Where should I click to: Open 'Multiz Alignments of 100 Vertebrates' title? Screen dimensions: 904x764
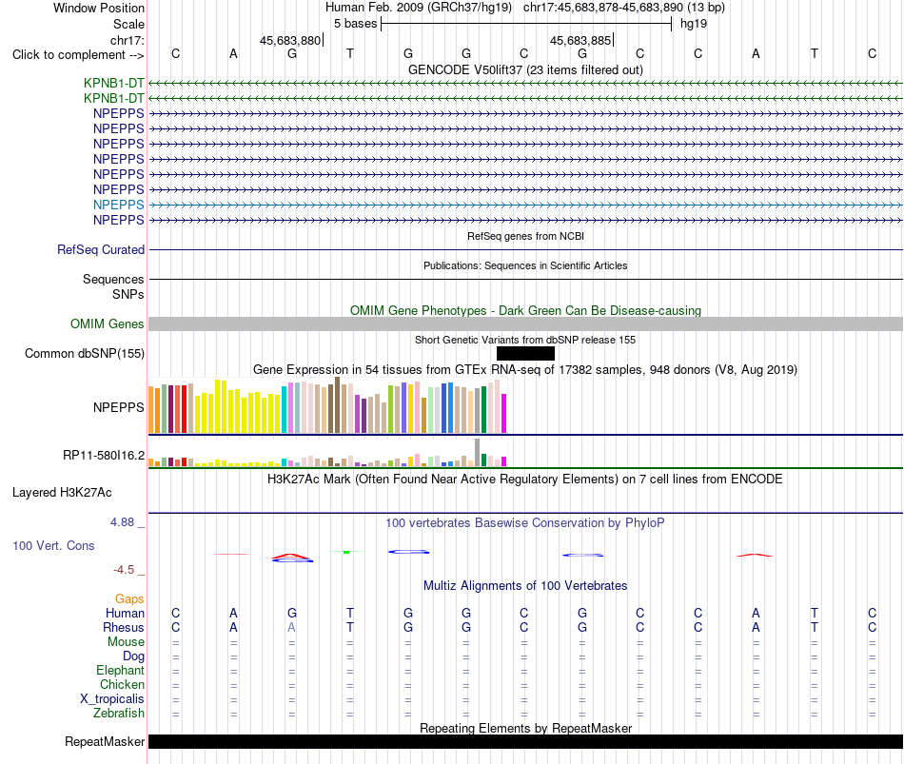(525, 586)
